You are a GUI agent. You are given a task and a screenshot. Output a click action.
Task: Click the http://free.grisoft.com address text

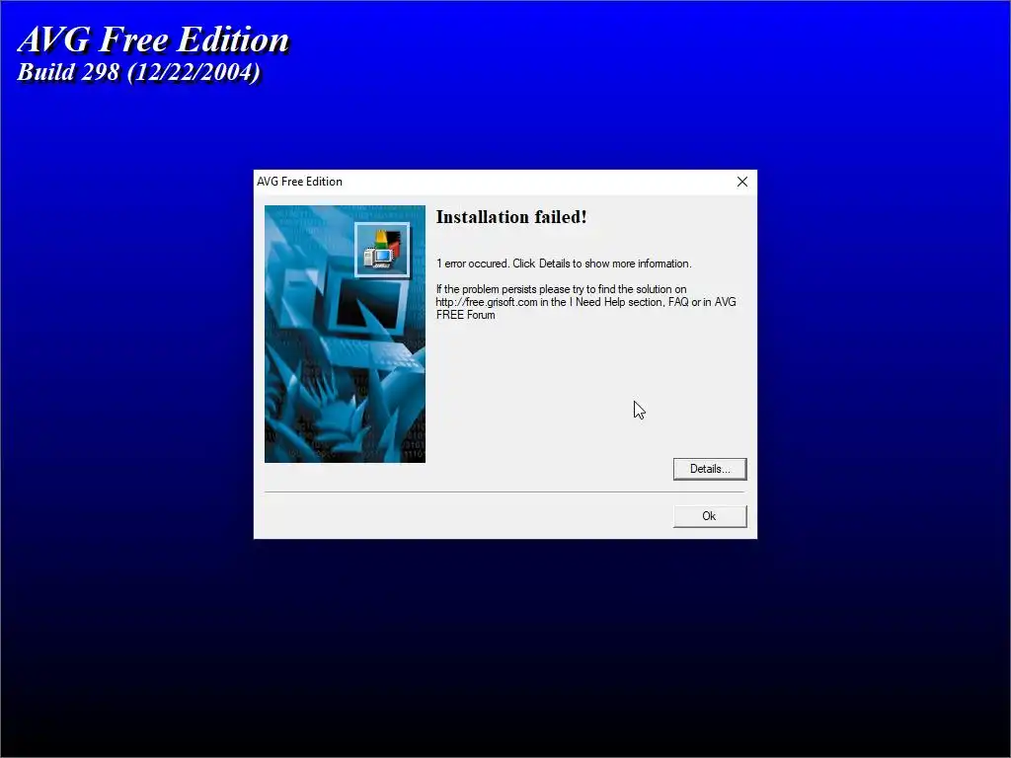pos(487,302)
